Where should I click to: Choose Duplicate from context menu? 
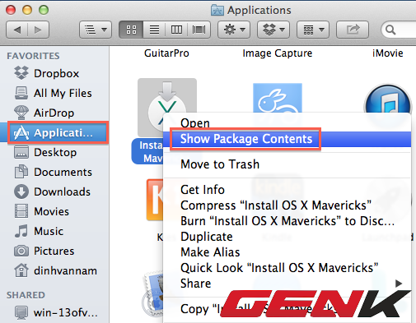287,237
